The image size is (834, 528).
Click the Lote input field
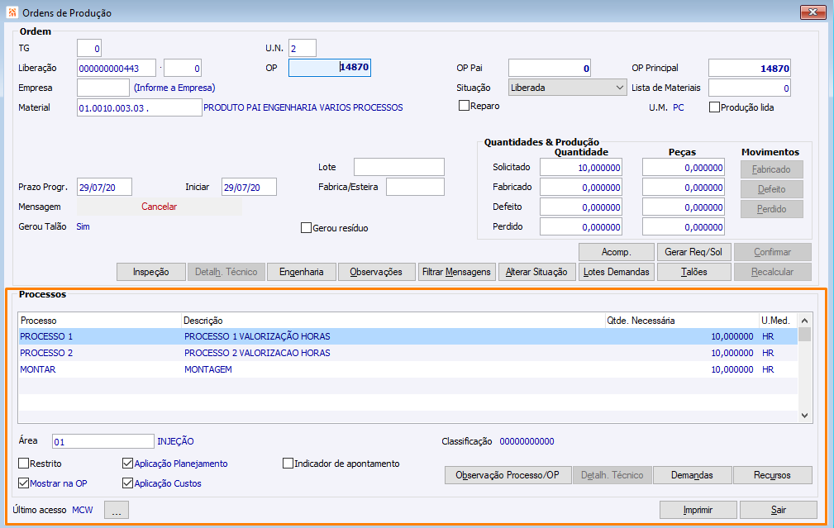[398, 167]
